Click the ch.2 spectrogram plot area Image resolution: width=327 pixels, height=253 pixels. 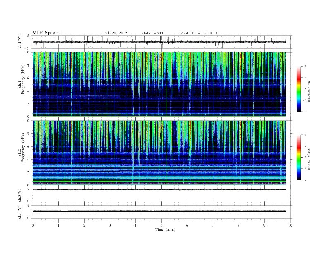pos(159,153)
